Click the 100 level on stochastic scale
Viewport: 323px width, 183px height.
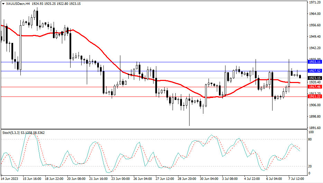311,132
